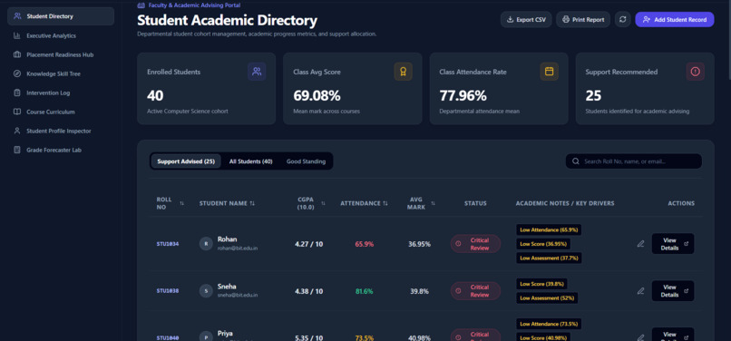This screenshot has height=341, width=731.
Task: Click sneha@bit.edu.in email
Action: coord(238,296)
